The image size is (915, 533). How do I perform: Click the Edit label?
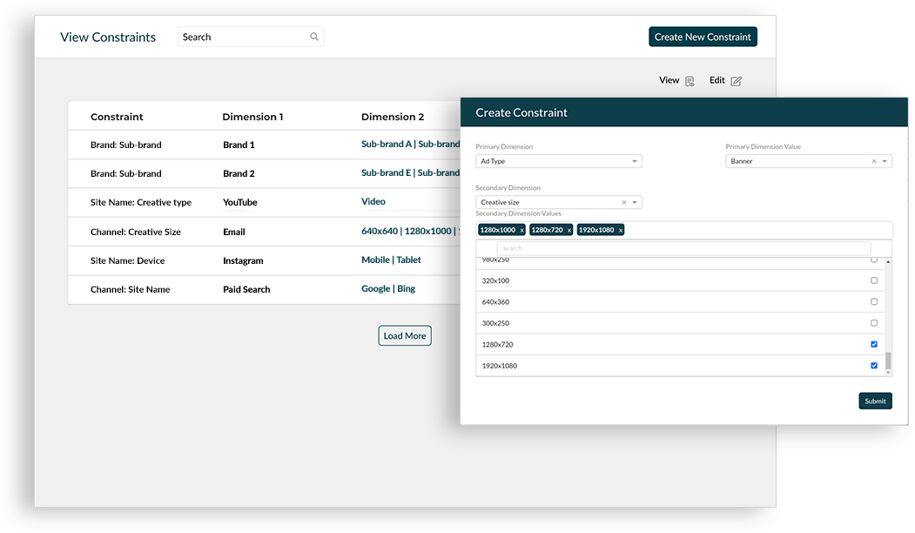point(717,81)
